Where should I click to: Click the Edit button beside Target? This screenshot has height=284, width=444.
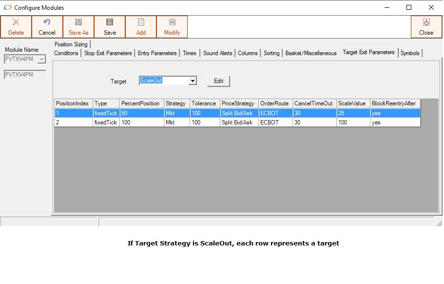218,81
